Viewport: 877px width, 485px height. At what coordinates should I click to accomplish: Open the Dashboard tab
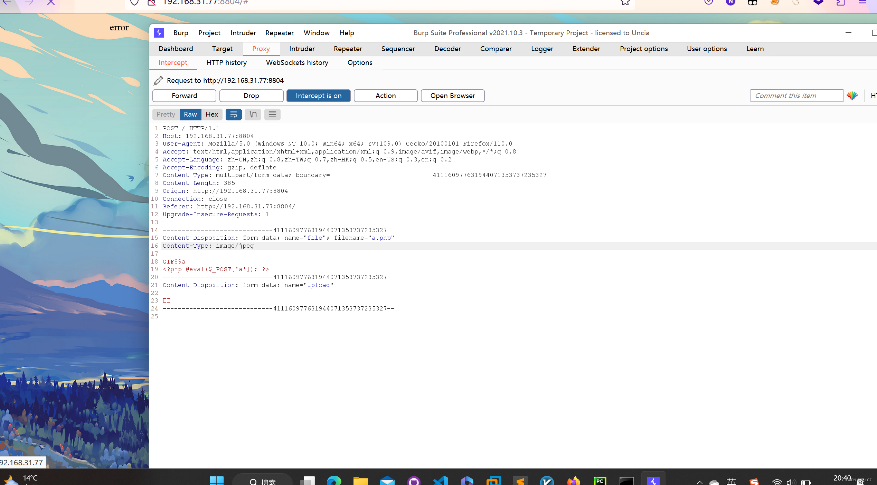176,49
